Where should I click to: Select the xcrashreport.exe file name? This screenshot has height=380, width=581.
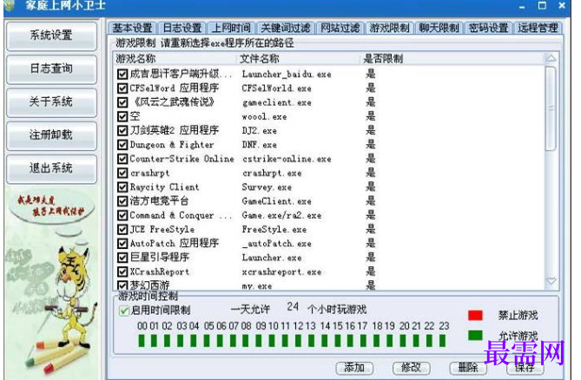click(x=281, y=272)
